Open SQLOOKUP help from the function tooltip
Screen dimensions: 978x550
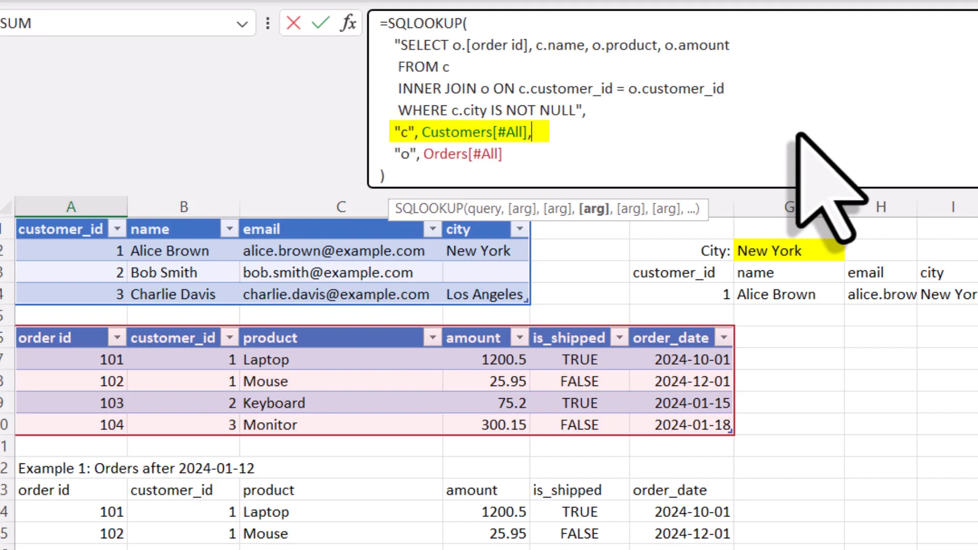(430, 208)
